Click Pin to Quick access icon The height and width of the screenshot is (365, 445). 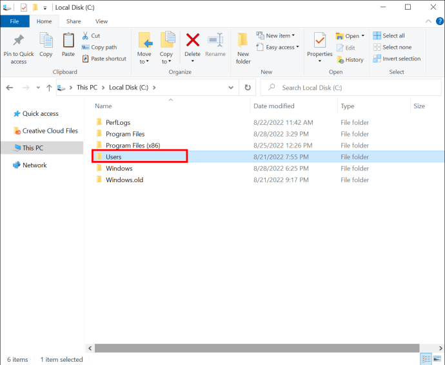coord(19,40)
